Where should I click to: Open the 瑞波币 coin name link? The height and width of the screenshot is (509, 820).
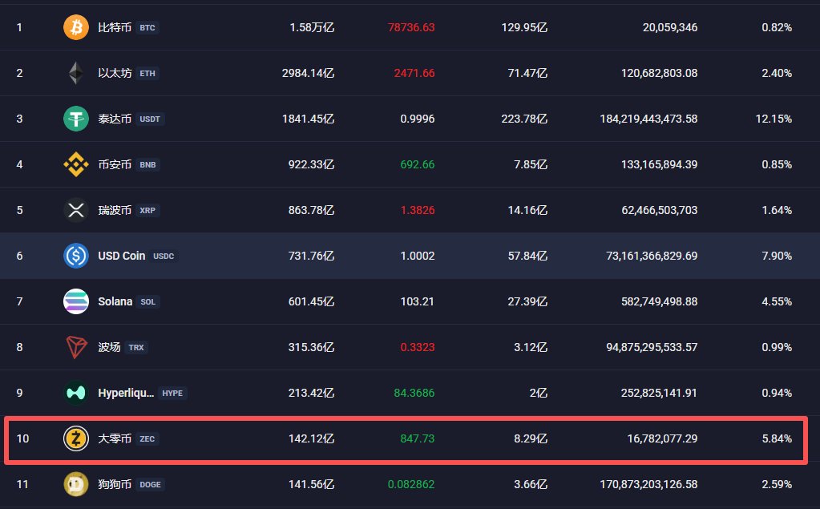click(x=115, y=210)
